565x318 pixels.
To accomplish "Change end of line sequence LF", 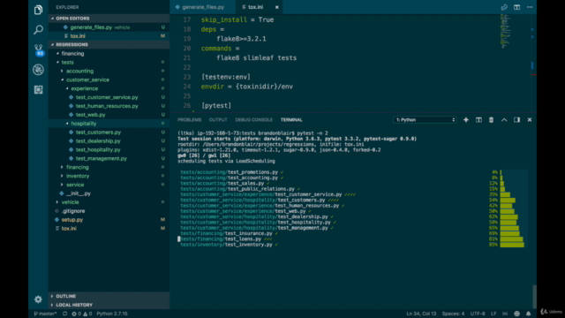I will click(x=493, y=314).
